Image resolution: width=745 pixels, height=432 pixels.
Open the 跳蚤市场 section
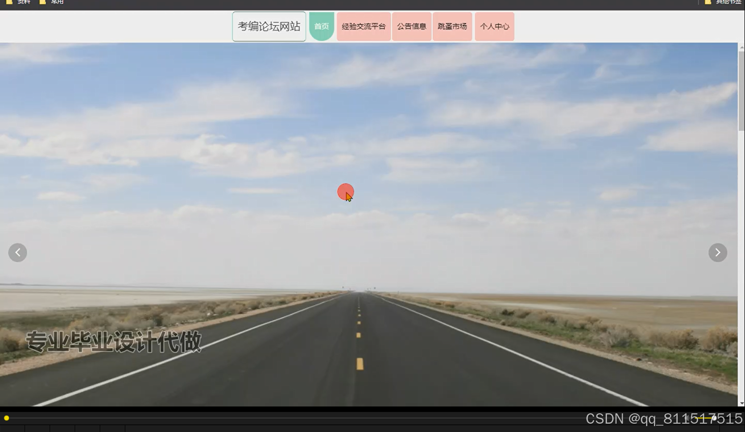[x=452, y=26]
